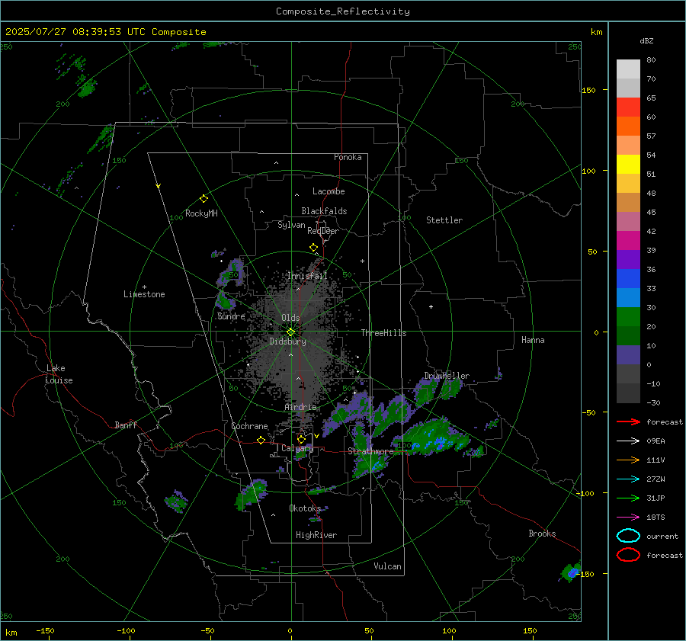Viewport: 686px width, 641px height.
Task: Click the 33 value in dBZ scale
Action: 651,288
